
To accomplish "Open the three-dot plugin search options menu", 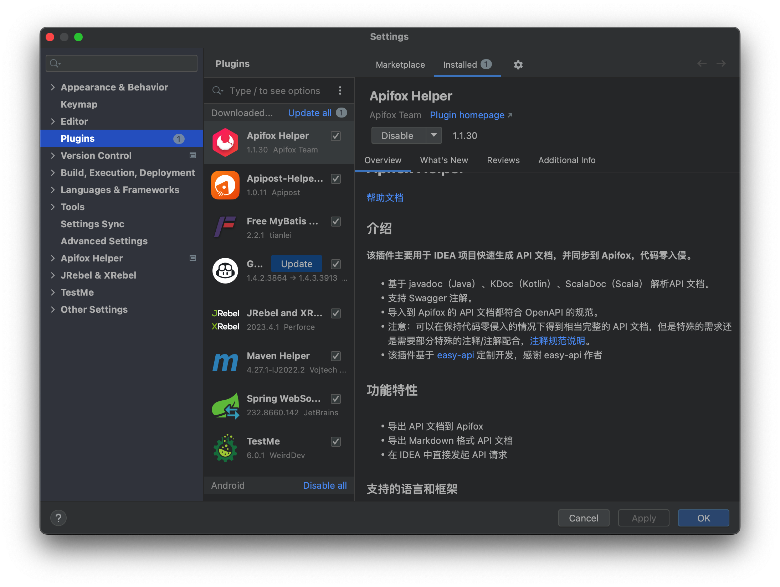I will click(340, 91).
